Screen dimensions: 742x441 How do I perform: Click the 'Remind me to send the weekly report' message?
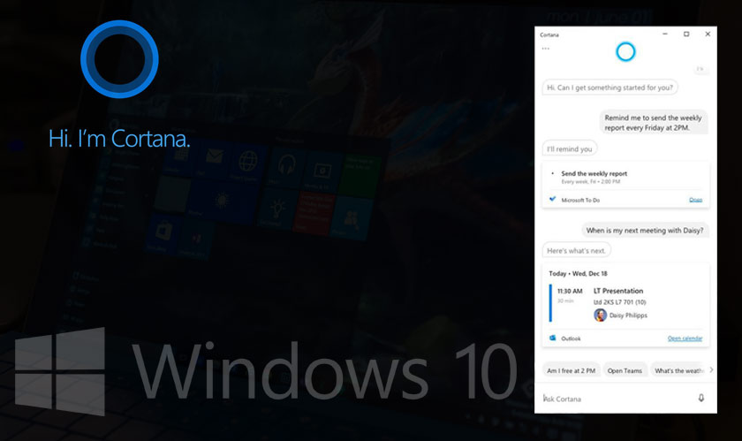[653, 123]
